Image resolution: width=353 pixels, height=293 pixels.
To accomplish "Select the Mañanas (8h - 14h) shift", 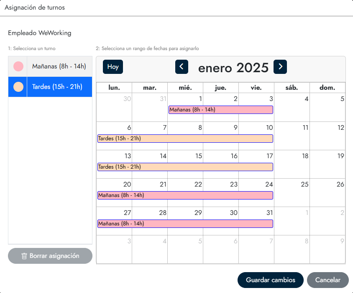I will point(59,66).
